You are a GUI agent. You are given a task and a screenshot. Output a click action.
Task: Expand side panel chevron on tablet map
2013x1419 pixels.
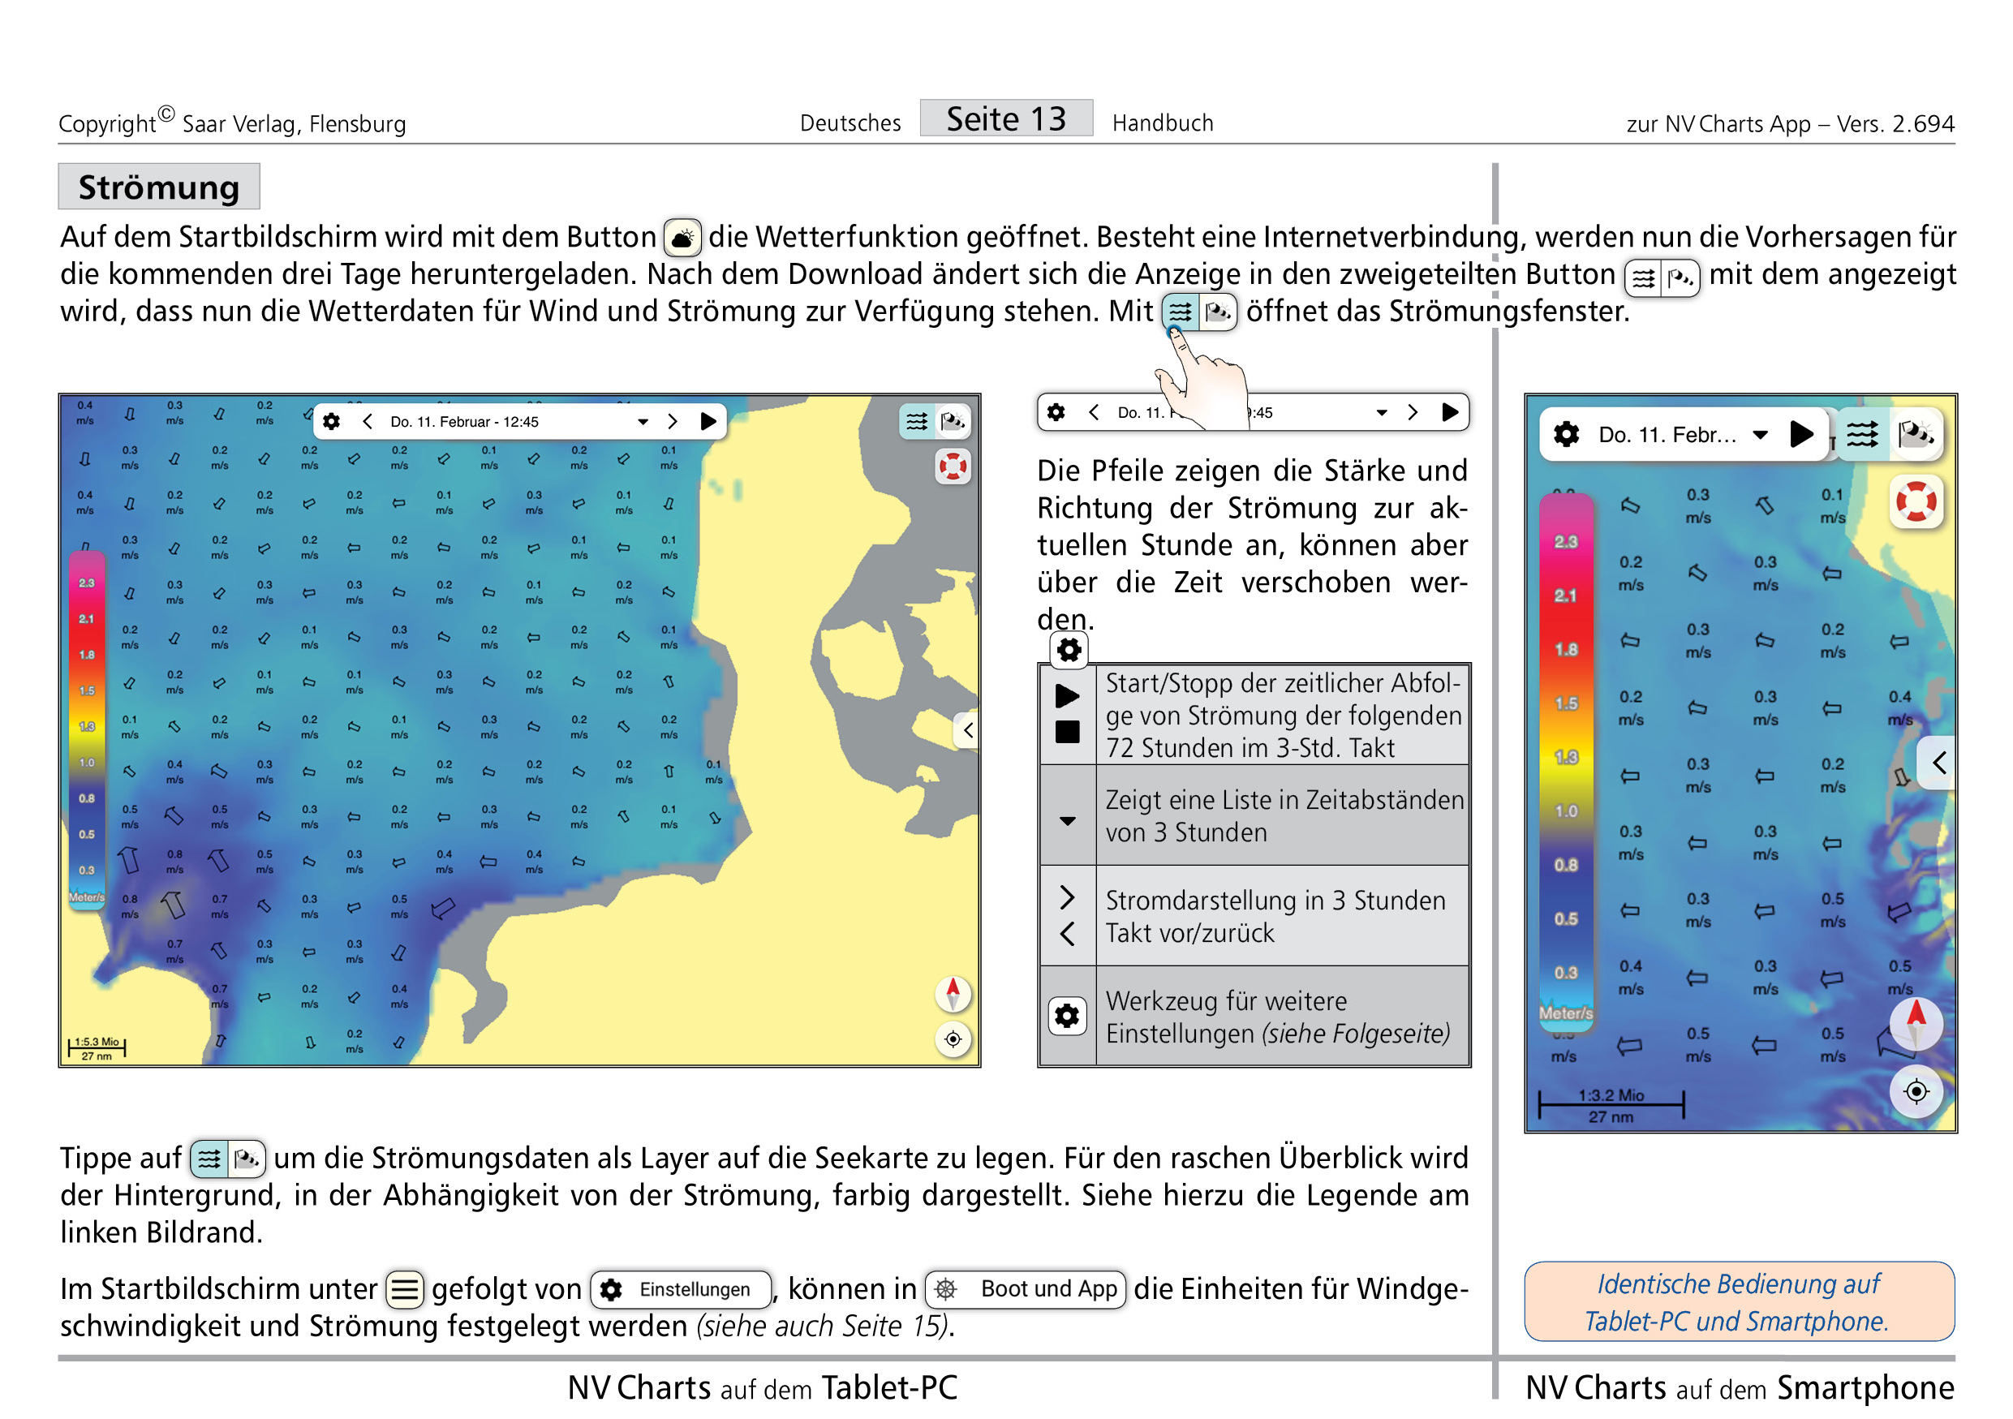(x=966, y=730)
